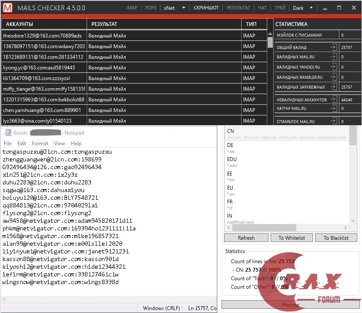Toggle the POP3 protocol option

[151, 8]
